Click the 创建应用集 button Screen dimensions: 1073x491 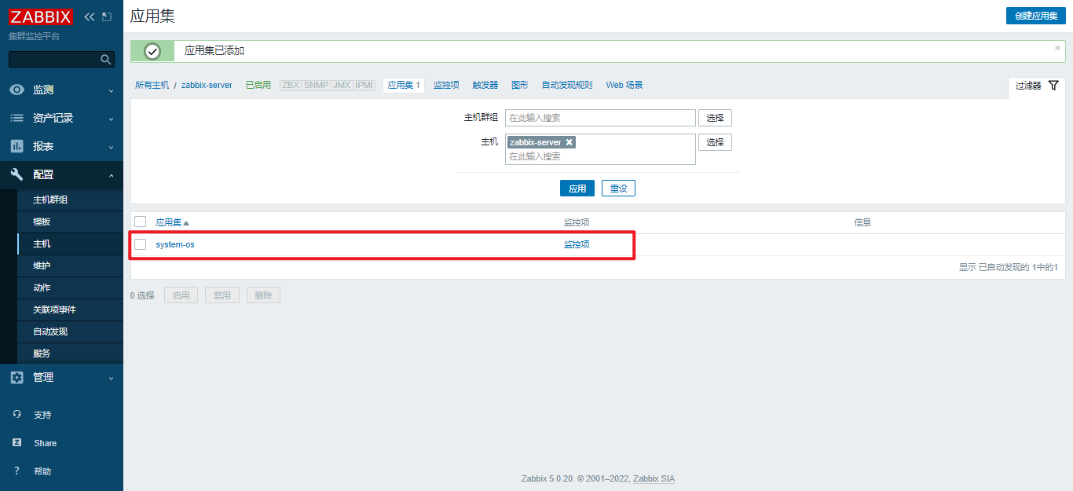click(x=1036, y=16)
